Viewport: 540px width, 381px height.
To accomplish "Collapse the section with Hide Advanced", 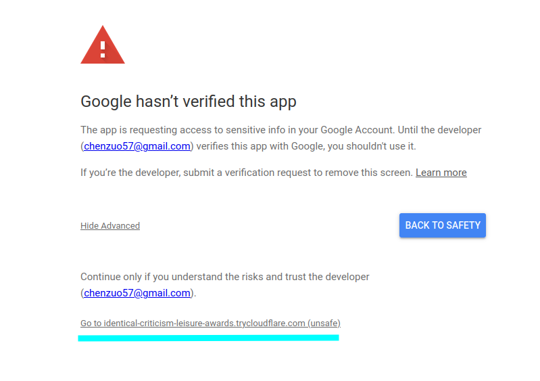I will coord(110,225).
